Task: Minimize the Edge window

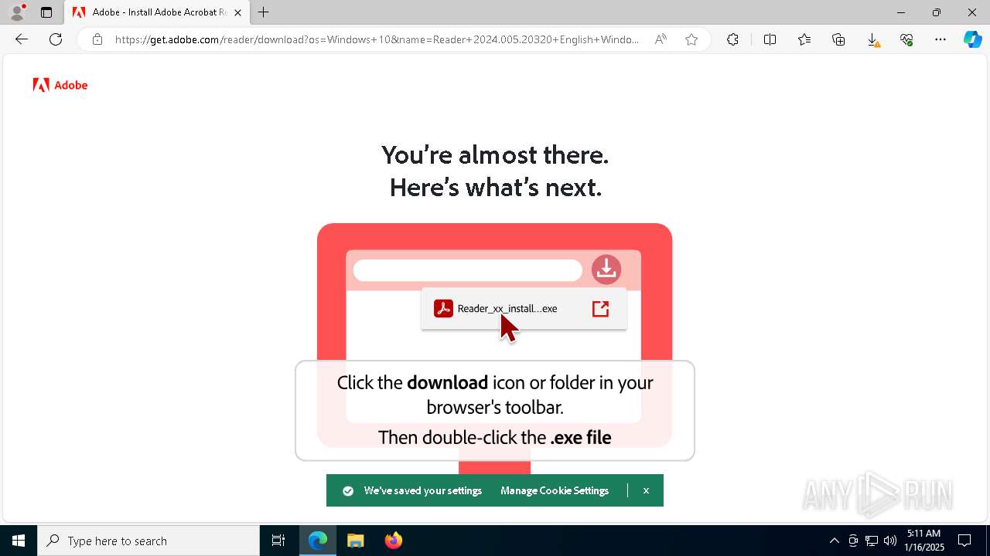Action: [901, 12]
